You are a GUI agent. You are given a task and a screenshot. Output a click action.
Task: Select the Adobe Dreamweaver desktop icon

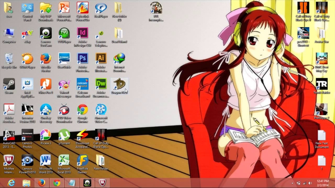(x=101, y=88)
